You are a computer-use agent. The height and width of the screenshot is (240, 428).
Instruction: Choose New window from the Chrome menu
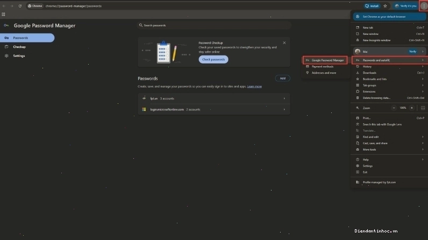[x=389, y=34]
